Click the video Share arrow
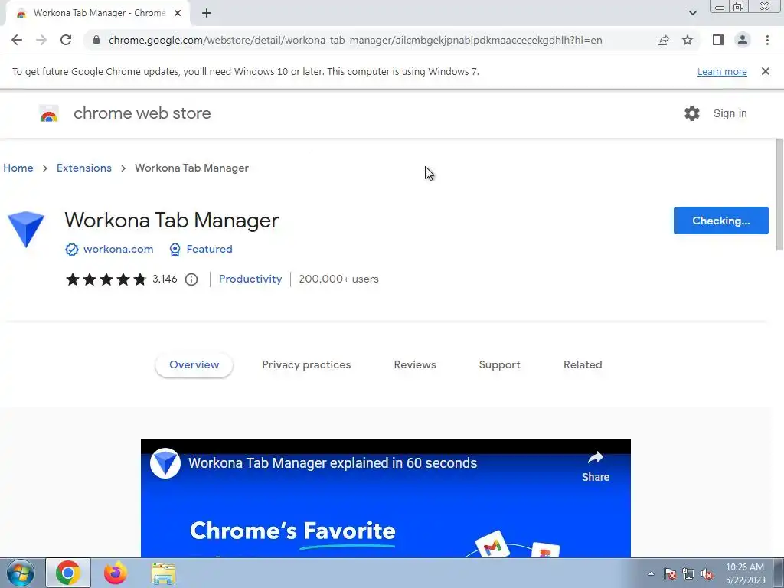This screenshot has width=784, height=588. coord(596,466)
